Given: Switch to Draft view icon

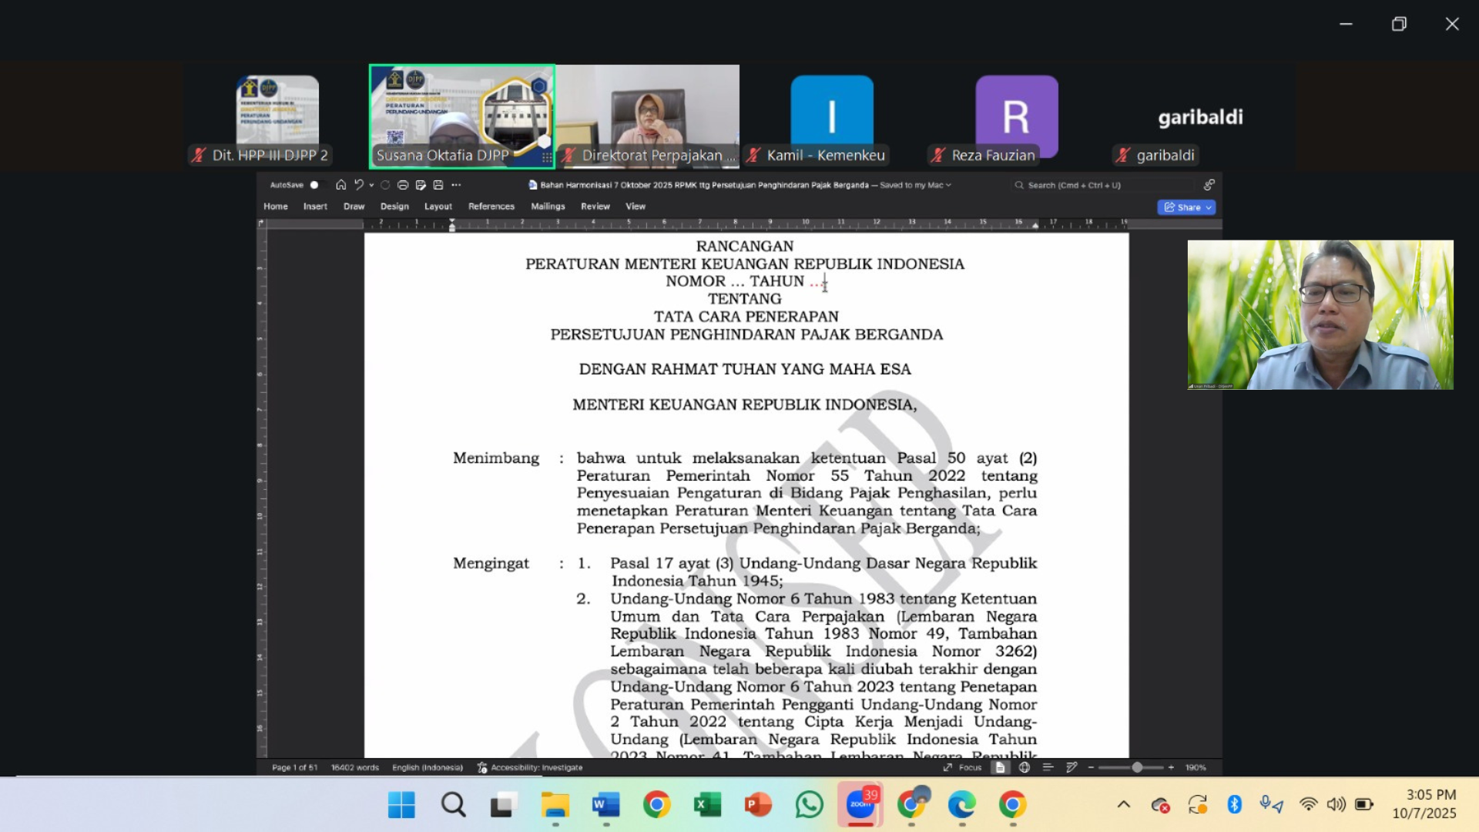Looking at the screenshot, I should (x=1072, y=767).
